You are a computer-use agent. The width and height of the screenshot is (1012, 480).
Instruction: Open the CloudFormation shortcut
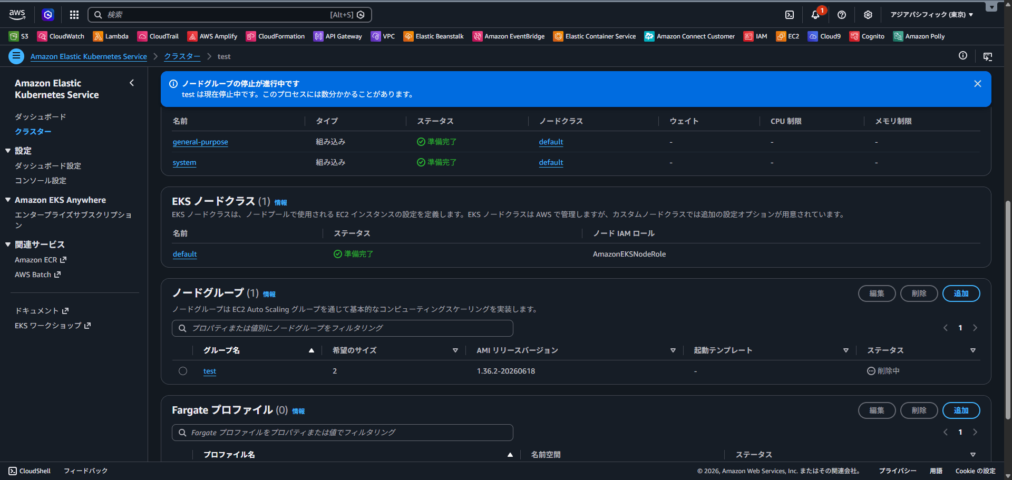click(276, 36)
